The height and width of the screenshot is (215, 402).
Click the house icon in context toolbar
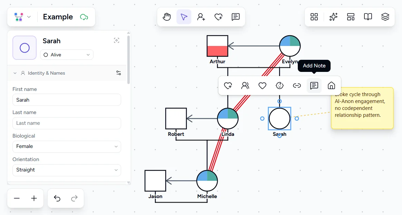(331, 85)
